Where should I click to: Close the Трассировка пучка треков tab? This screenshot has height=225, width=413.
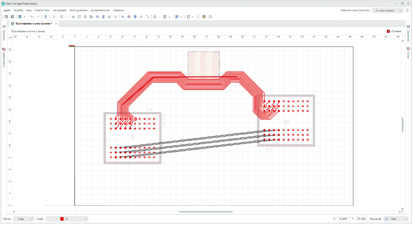[x=56, y=23]
